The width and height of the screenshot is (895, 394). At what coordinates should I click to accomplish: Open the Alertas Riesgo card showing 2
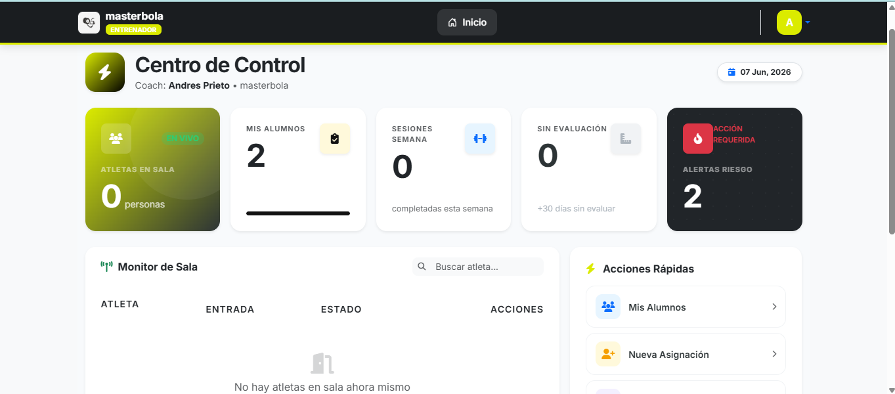click(735, 169)
